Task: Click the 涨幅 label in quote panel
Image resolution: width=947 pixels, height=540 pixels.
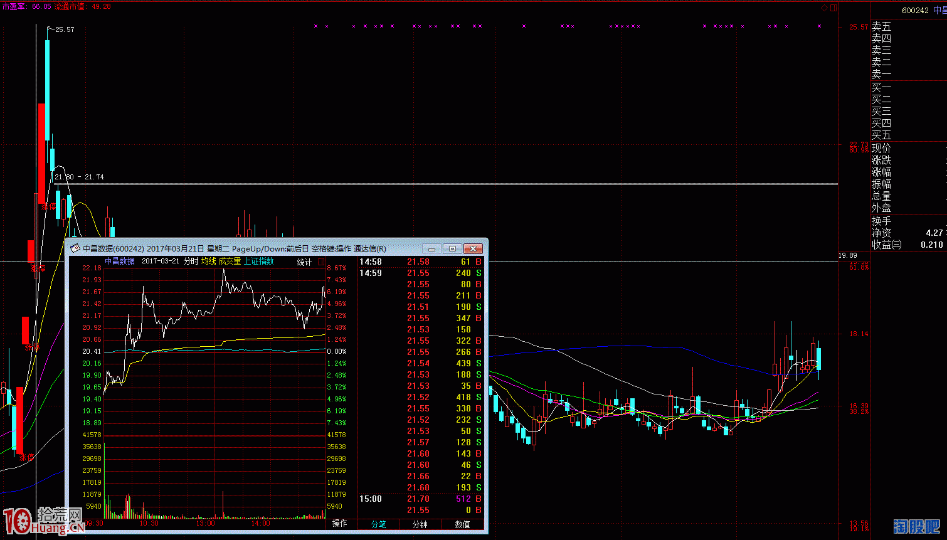Action: [881, 172]
